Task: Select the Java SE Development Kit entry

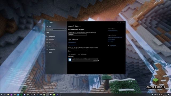Action: [x=83, y=60]
